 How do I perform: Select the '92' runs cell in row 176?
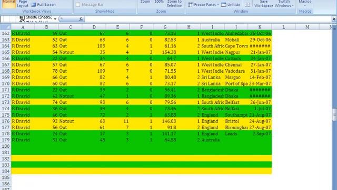click(x=46, y=121)
